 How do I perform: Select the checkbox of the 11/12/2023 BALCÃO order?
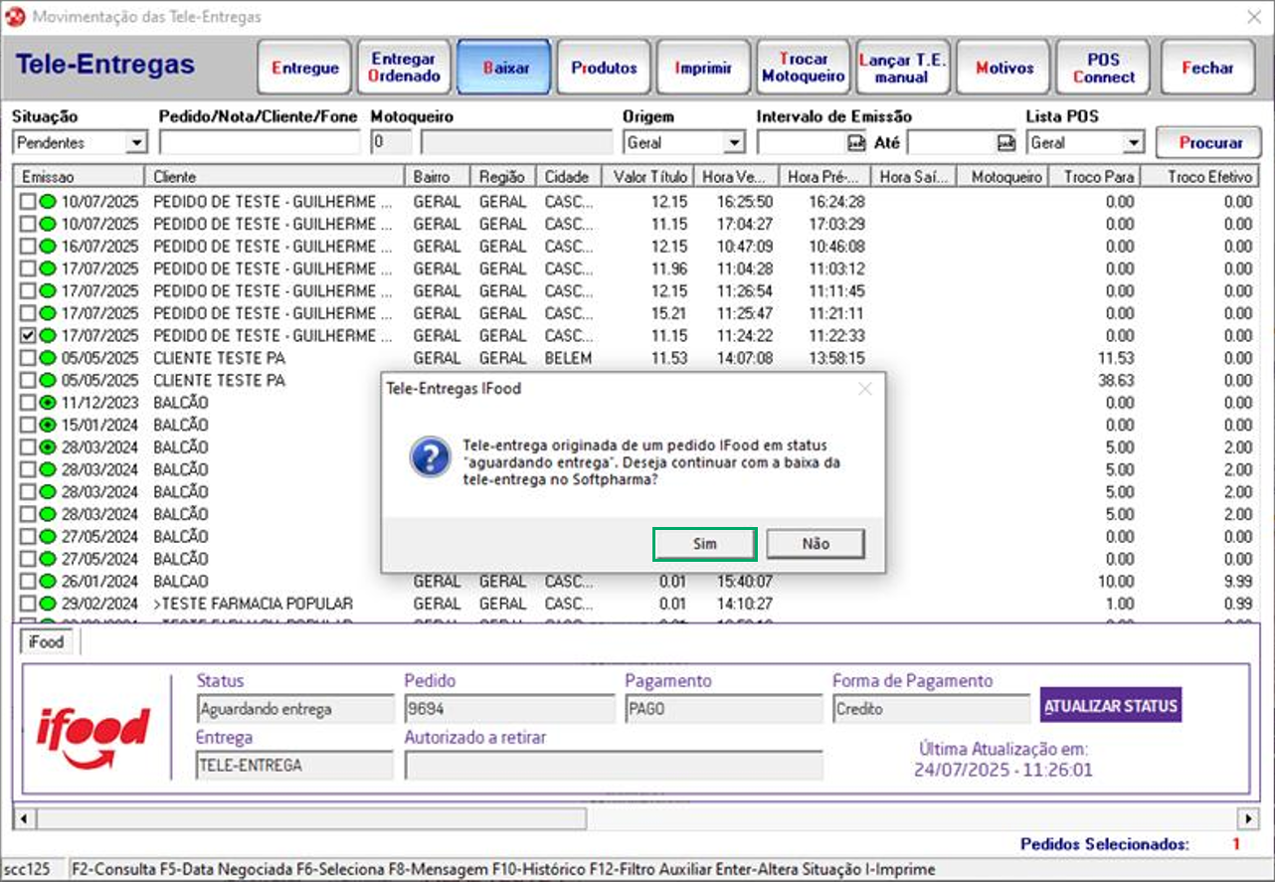[28, 403]
